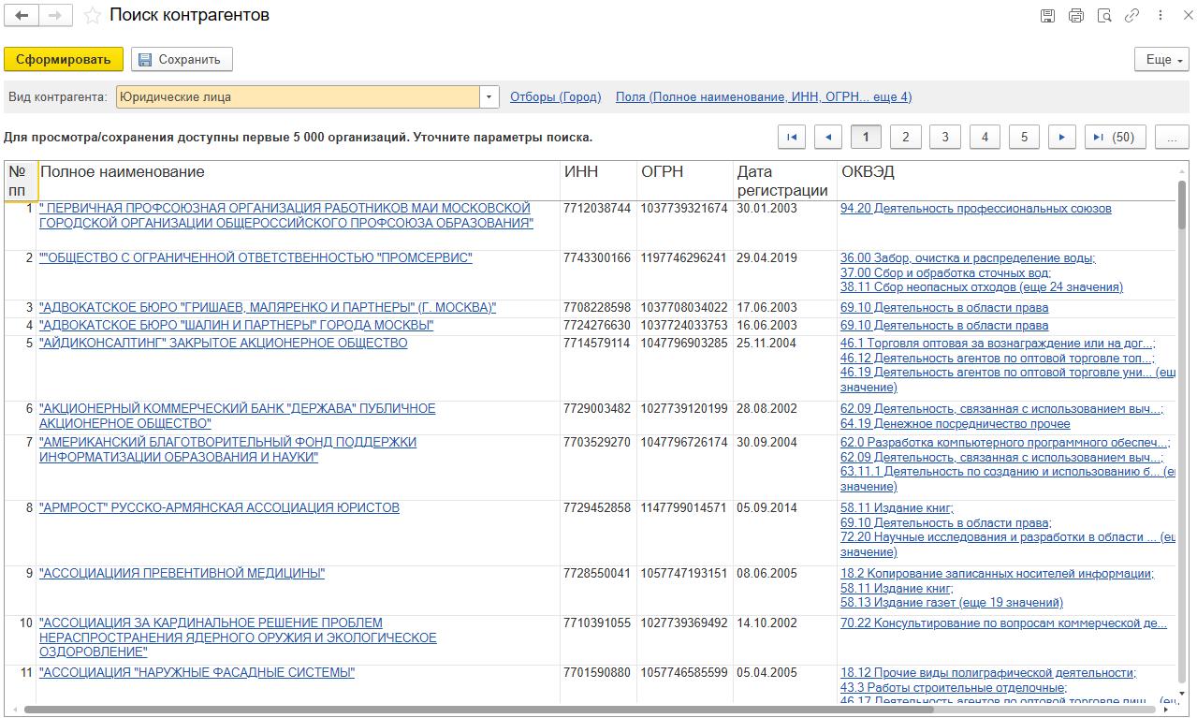
Task: Open print preview with the magnifier icon
Action: pos(1103,16)
